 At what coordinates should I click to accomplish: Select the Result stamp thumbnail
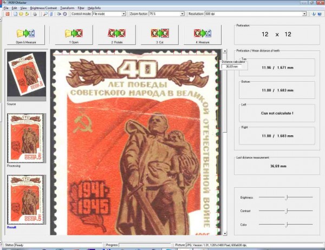click(x=27, y=200)
